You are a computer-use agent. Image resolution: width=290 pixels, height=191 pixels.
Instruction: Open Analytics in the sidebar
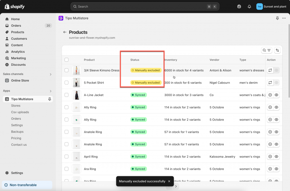tap(28, 52)
